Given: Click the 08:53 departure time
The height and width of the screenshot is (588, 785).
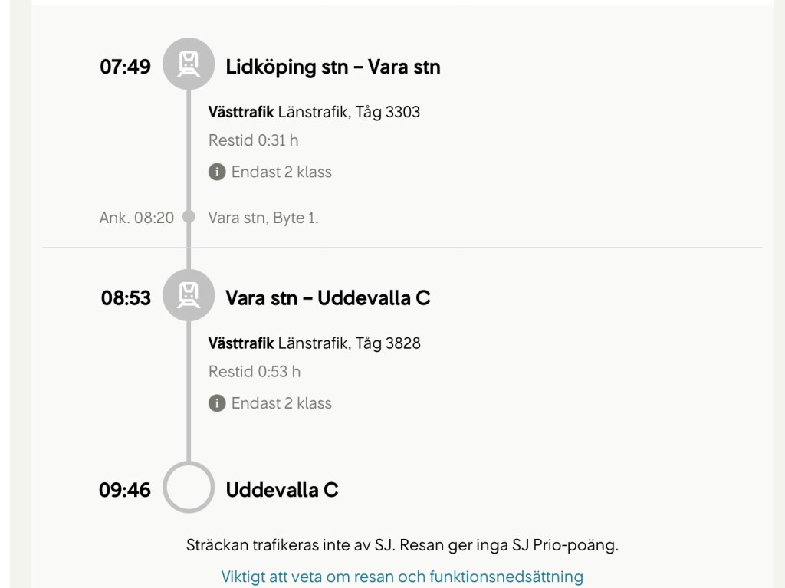Looking at the screenshot, I should (x=126, y=297).
